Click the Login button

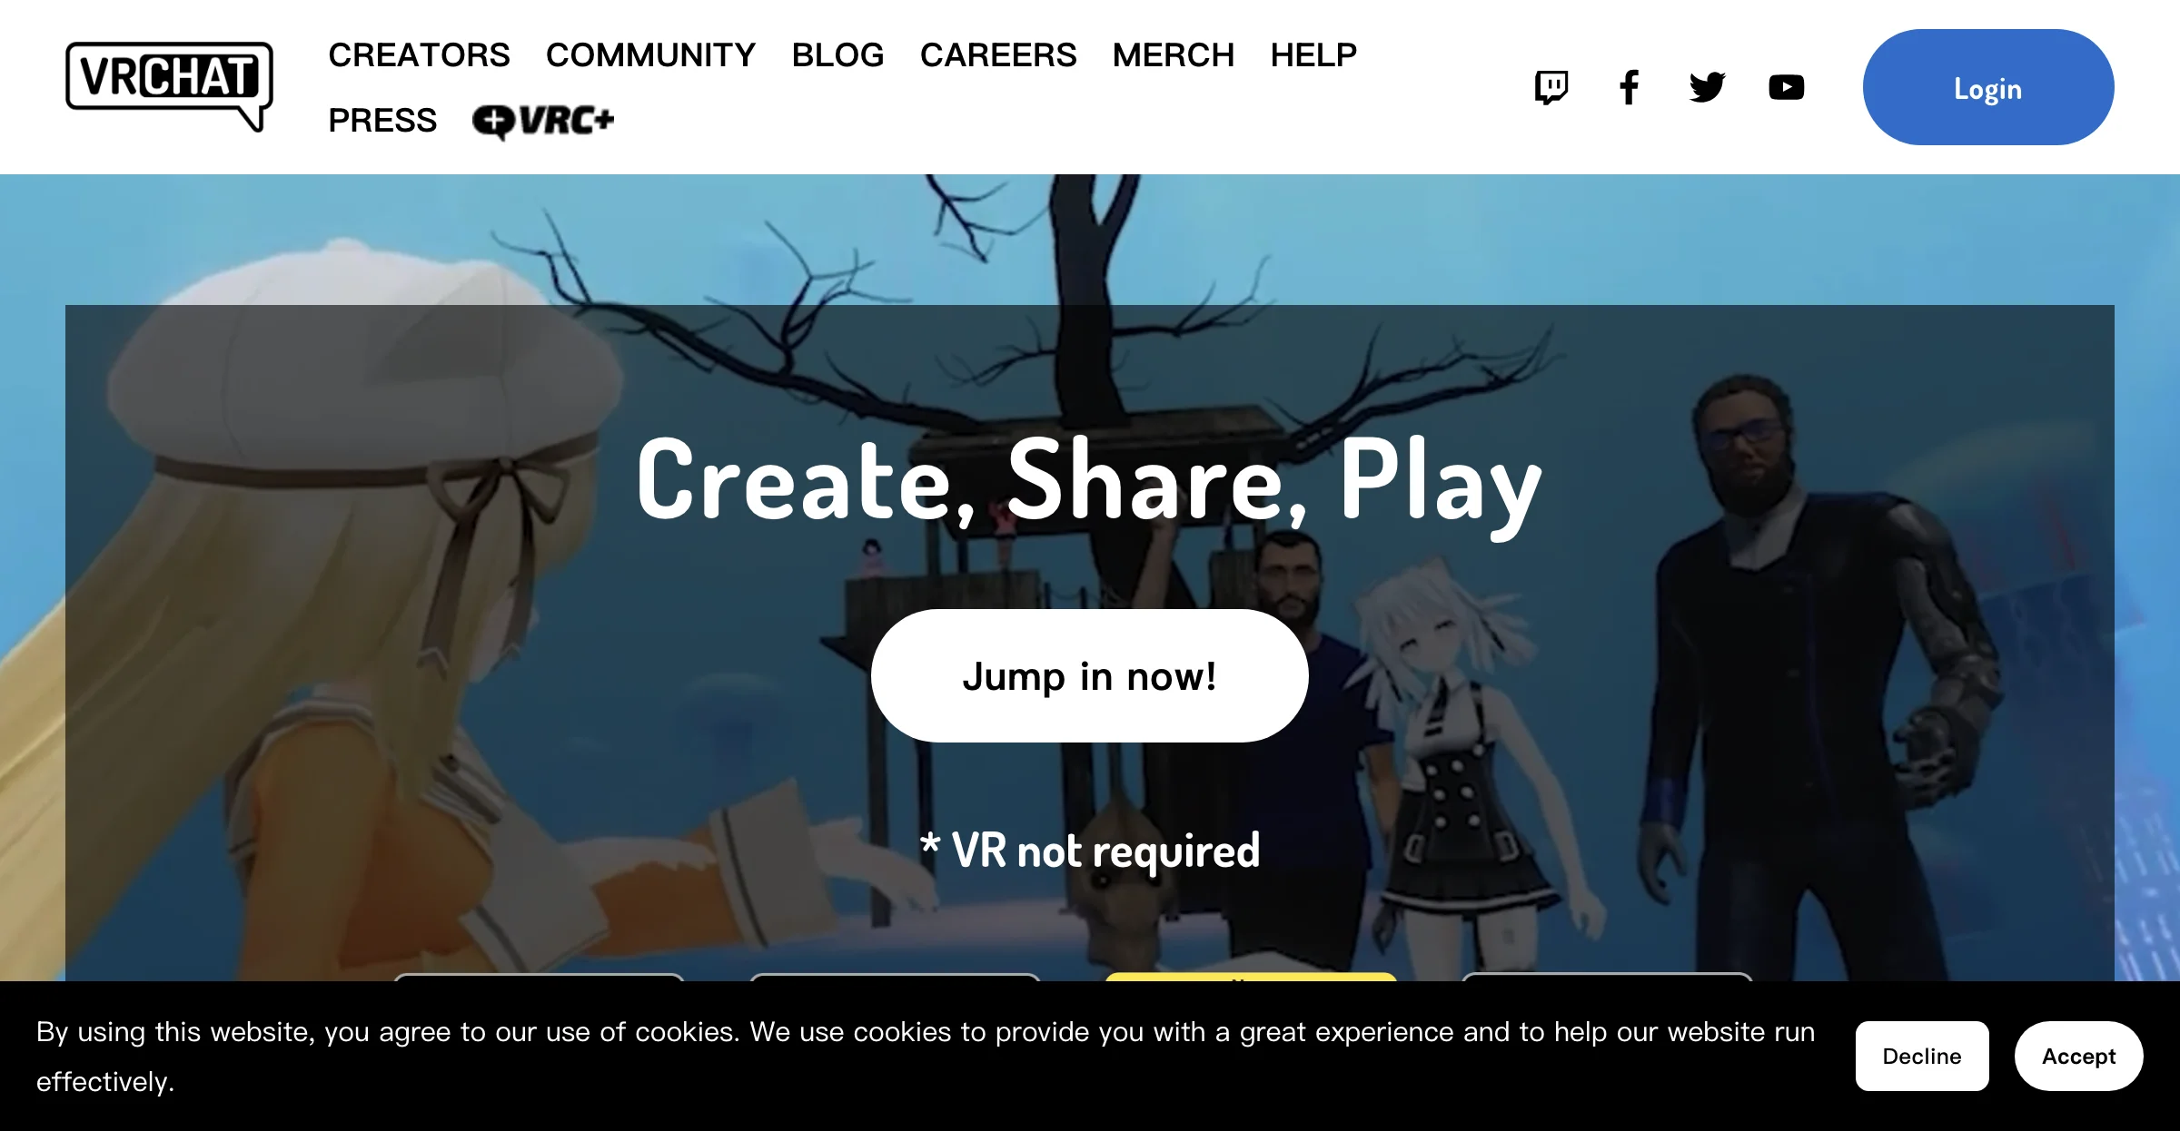(1987, 88)
